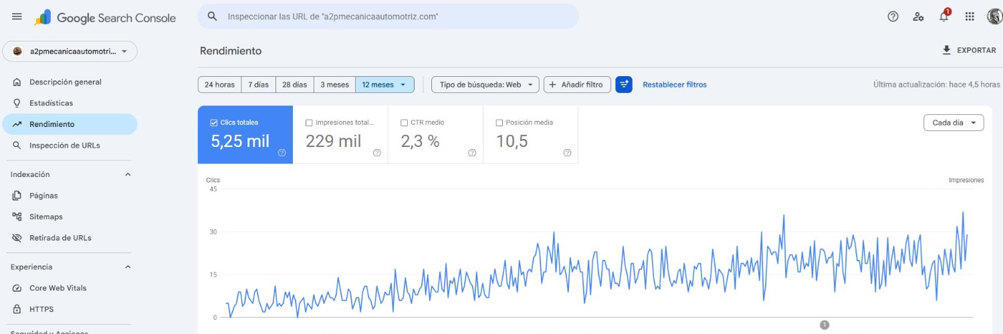The width and height of the screenshot is (1003, 334).
Task: Click the 2,3 % CTR value
Action: (x=420, y=141)
